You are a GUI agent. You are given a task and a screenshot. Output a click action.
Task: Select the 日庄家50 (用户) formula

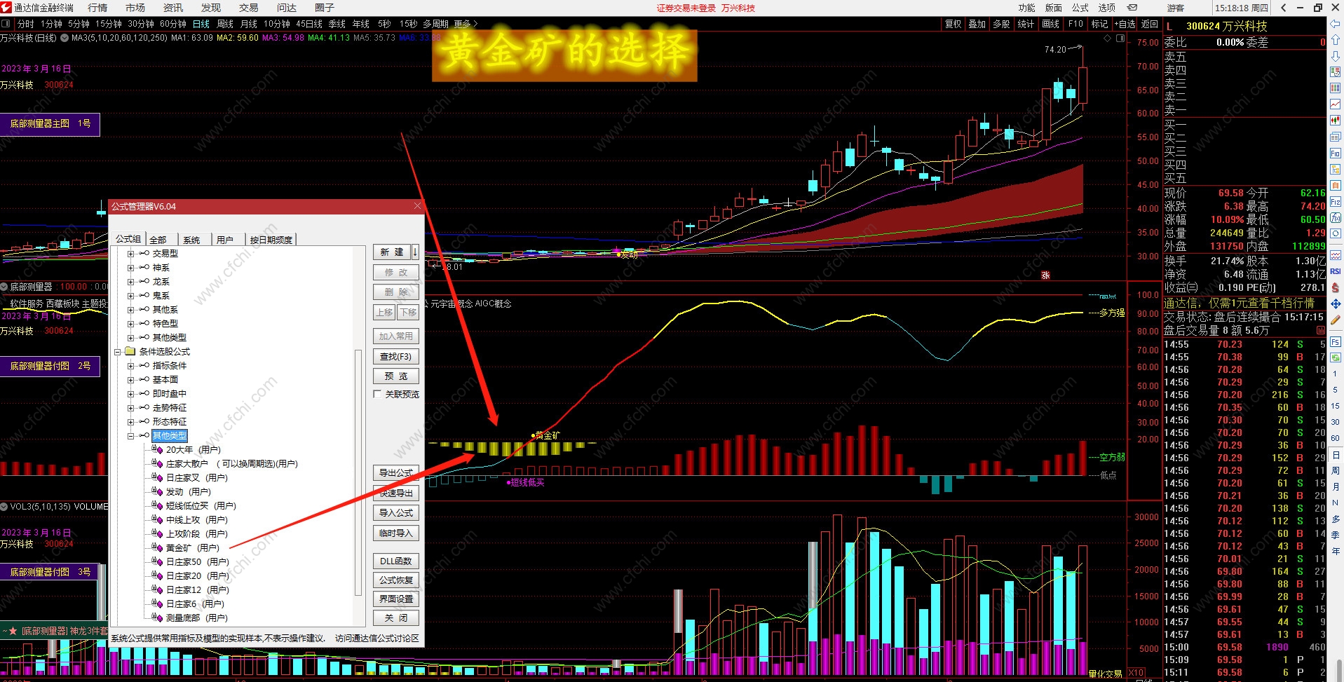point(197,562)
